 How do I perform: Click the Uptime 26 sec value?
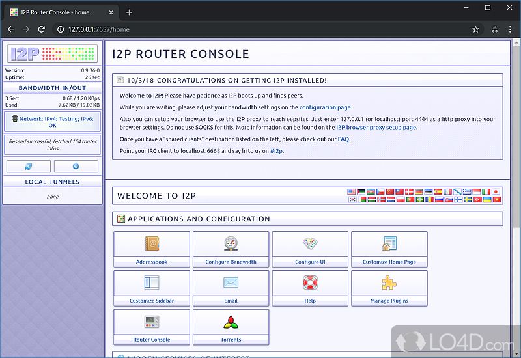point(92,77)
